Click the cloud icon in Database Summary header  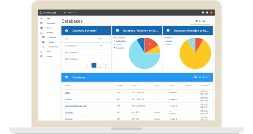(x=66, y=30)
